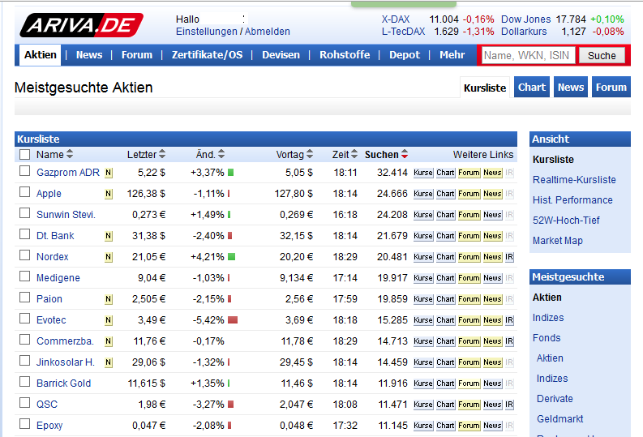Open the Chart icon for Apple
The height and width of the screenshot is (437, 643).
coord(445,194)
